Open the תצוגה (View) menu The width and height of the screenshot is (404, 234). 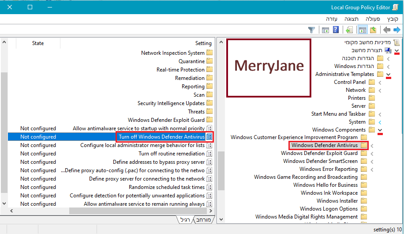352,19
